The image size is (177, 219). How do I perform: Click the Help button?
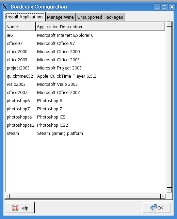pyautogui.click(x=20, y=208)
